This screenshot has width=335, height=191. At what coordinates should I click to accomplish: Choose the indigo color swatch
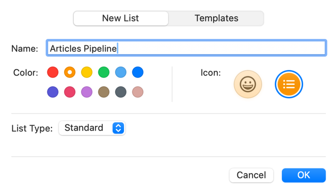pyautogui.click(x=53, y=92)
